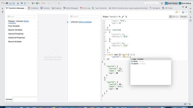Open the Progress tab
This screenshot has height=108, width=193.
(x=56, y=8)
